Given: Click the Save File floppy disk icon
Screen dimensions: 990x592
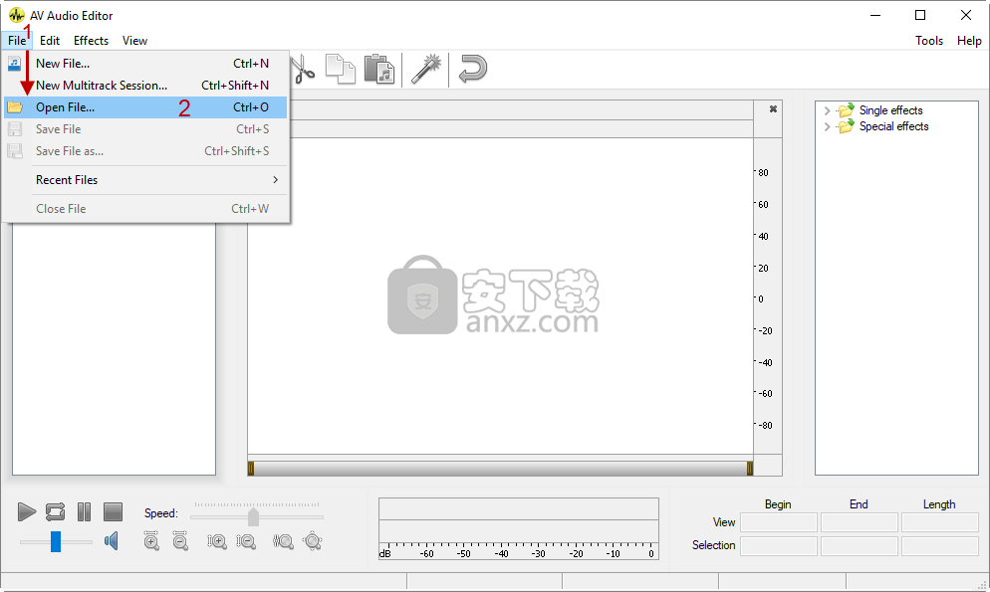Looking at the screenshot, I should coord(15,129).
